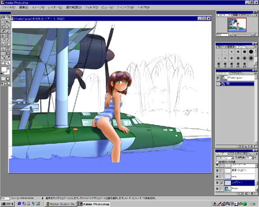Open the status bar info triangle

43,198
